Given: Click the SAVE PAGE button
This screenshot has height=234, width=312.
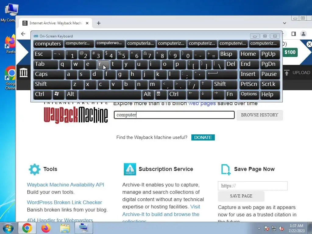Looking at the screenshot, I should 241,196.
